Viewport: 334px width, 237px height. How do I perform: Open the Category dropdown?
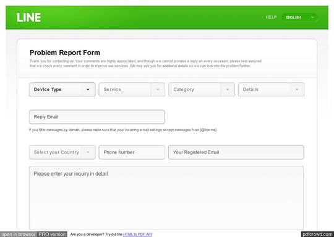pos(202,90)
